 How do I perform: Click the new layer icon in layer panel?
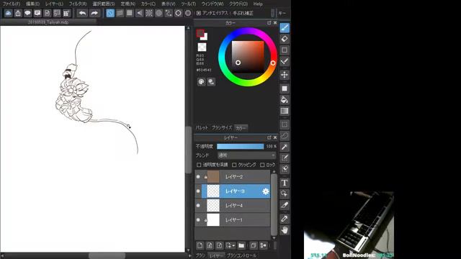[200, 245]
